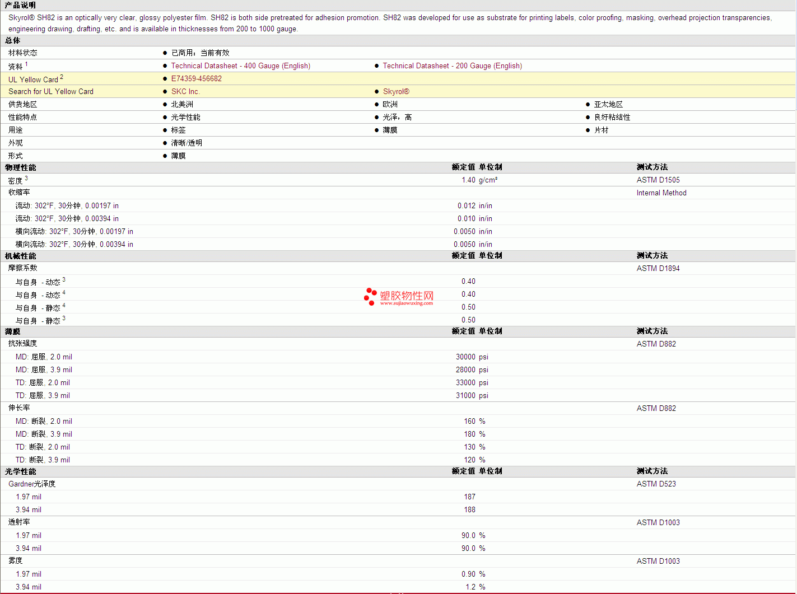Click the 雾度 row label
The height and width of the screenshot is (594, 797).
16,560
